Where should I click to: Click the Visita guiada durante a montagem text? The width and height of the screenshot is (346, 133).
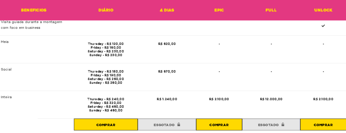[31, 22]
